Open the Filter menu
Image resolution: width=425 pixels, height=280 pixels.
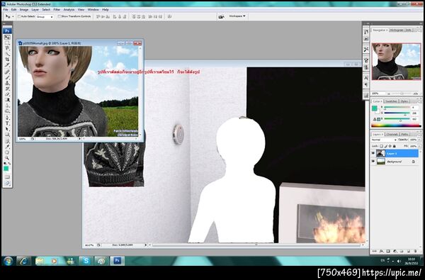click(x=57, y=9)
